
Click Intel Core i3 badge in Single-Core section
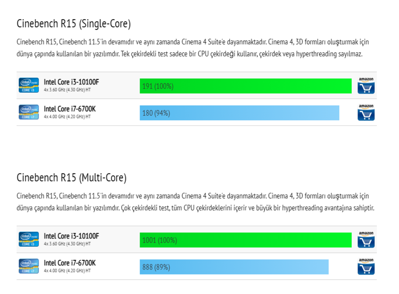(x=28, y=85)
